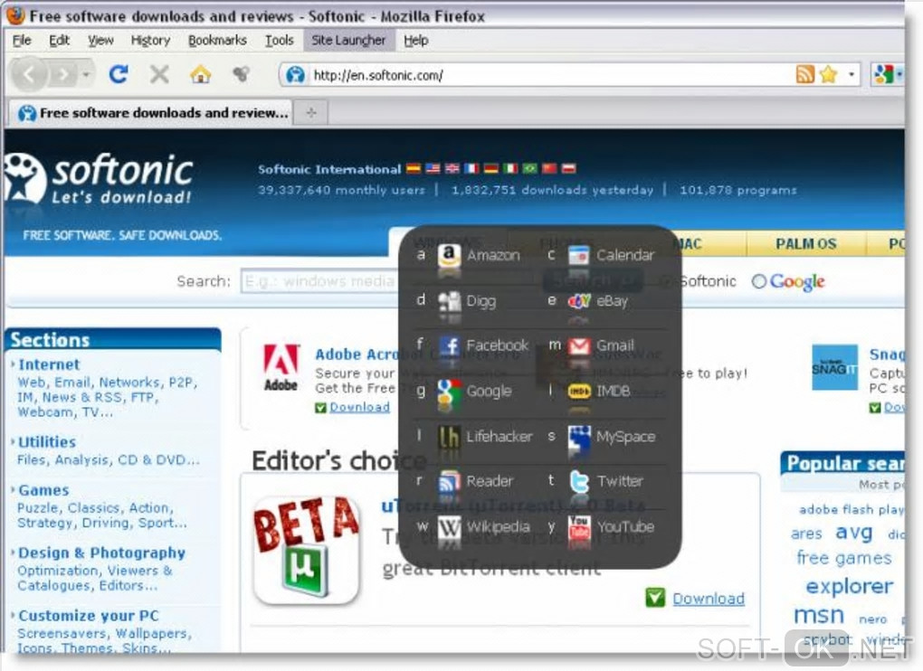Open the Edit menu

tap(59, 40)
